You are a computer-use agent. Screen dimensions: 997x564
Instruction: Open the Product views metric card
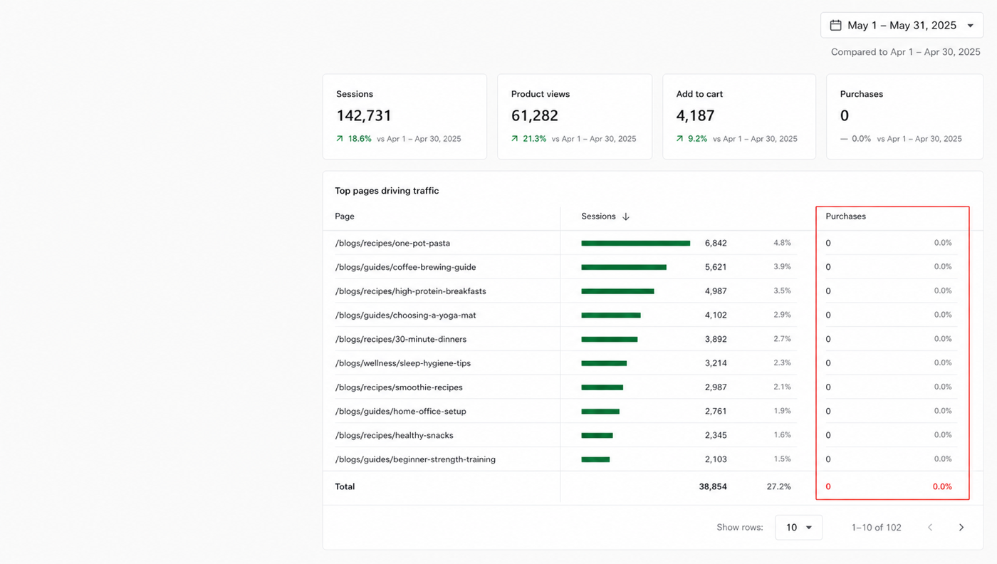575,117
